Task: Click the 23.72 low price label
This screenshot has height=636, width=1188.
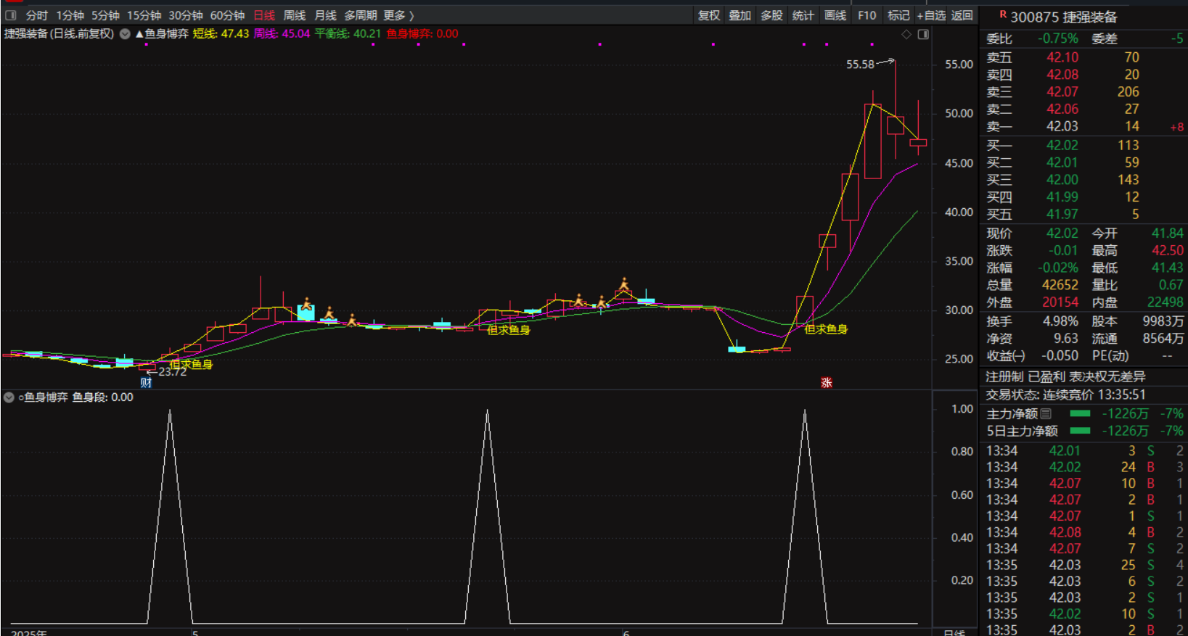Action: coord(172,372)
